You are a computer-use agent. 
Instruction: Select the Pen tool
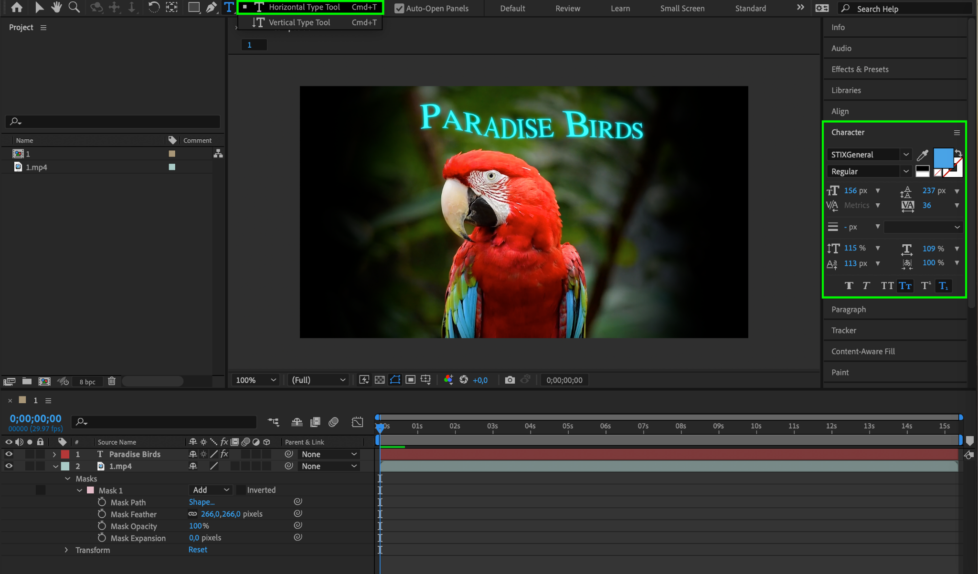211,7
